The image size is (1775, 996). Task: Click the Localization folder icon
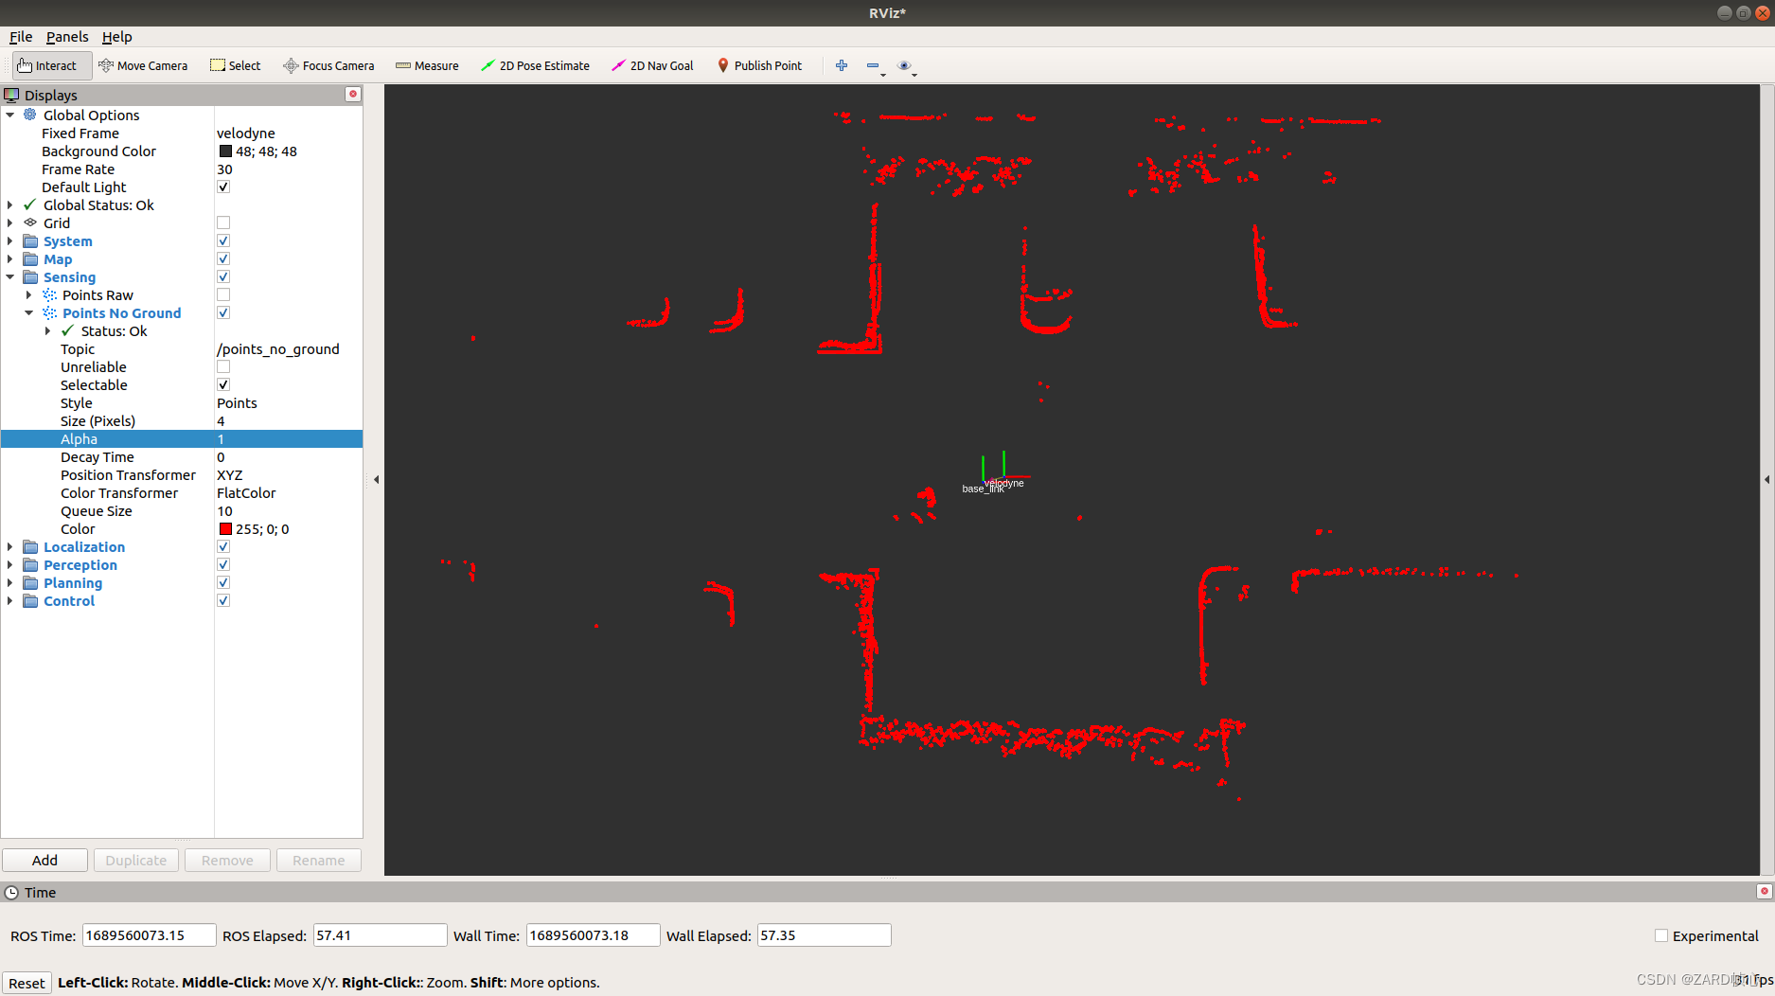point(30,546)
